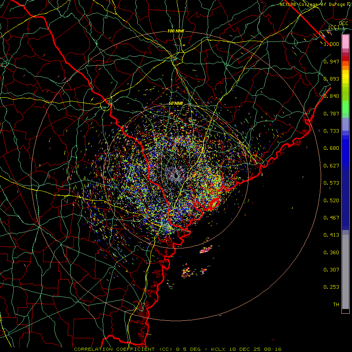Click the 0.253 legend value
This screenshot has width=352, height=352.
331,287
